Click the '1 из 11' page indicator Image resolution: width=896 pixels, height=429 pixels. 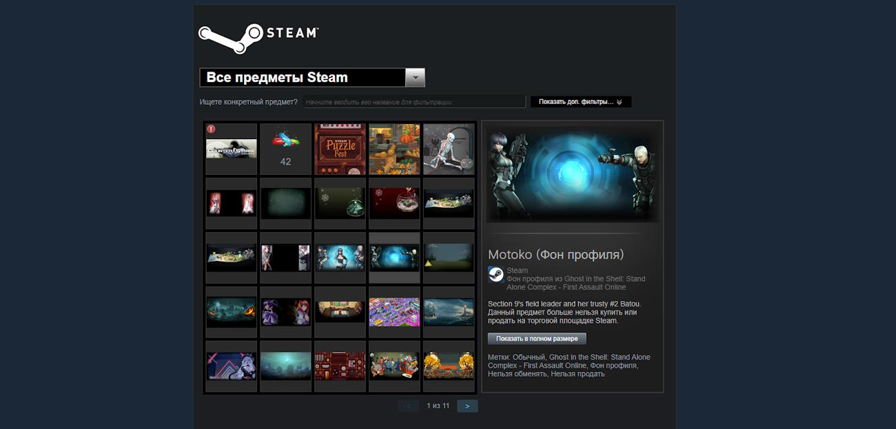[438, 406]
